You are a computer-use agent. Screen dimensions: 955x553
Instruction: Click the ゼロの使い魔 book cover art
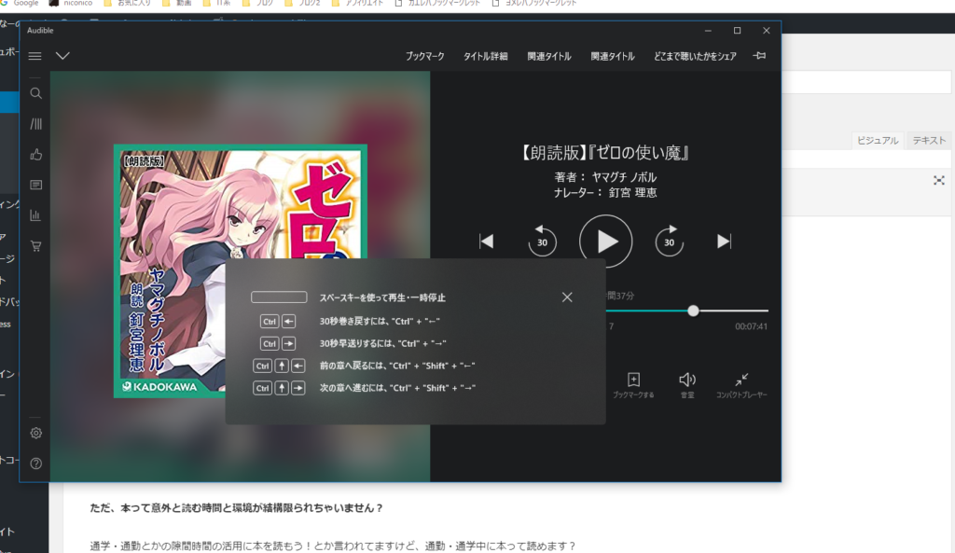(241, 271)
